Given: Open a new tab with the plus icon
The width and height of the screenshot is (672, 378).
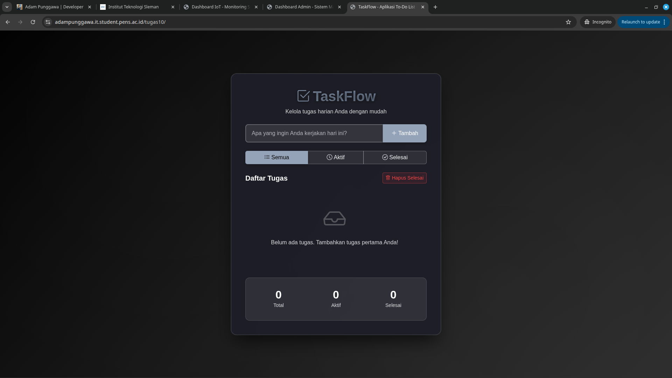Looking at the screenshot, I should pos(435,7).
